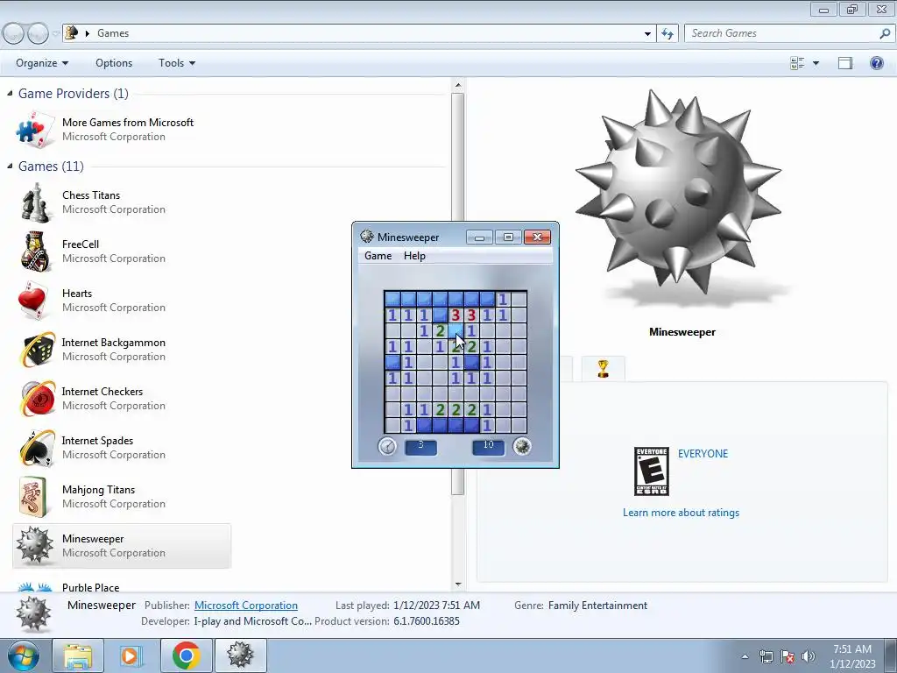Viewport: 897px width, 673px height.
Task: Open the recent pages dropdown near the Back button
Action: (55, 34)
